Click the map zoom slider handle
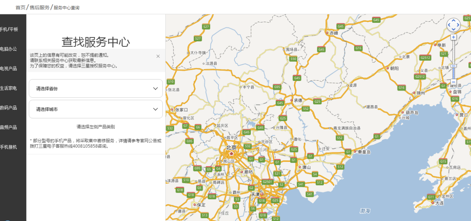The width and height of the screenshot is (471, 221). [x=453, y=66]
